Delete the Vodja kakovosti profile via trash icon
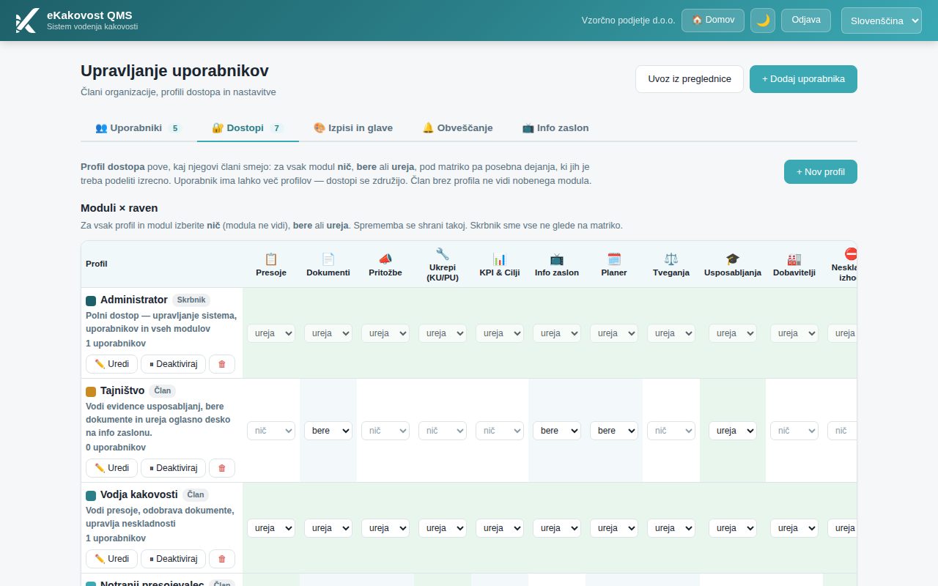The image size is (938, 586). tap(222, 559)
